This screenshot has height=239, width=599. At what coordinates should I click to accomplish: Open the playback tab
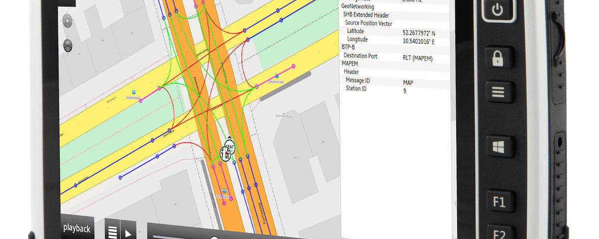(77, 229)
